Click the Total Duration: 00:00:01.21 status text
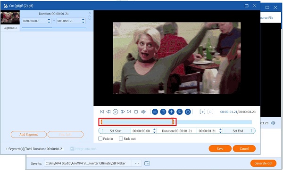This screenshot has width=283, height=170. 44,149
